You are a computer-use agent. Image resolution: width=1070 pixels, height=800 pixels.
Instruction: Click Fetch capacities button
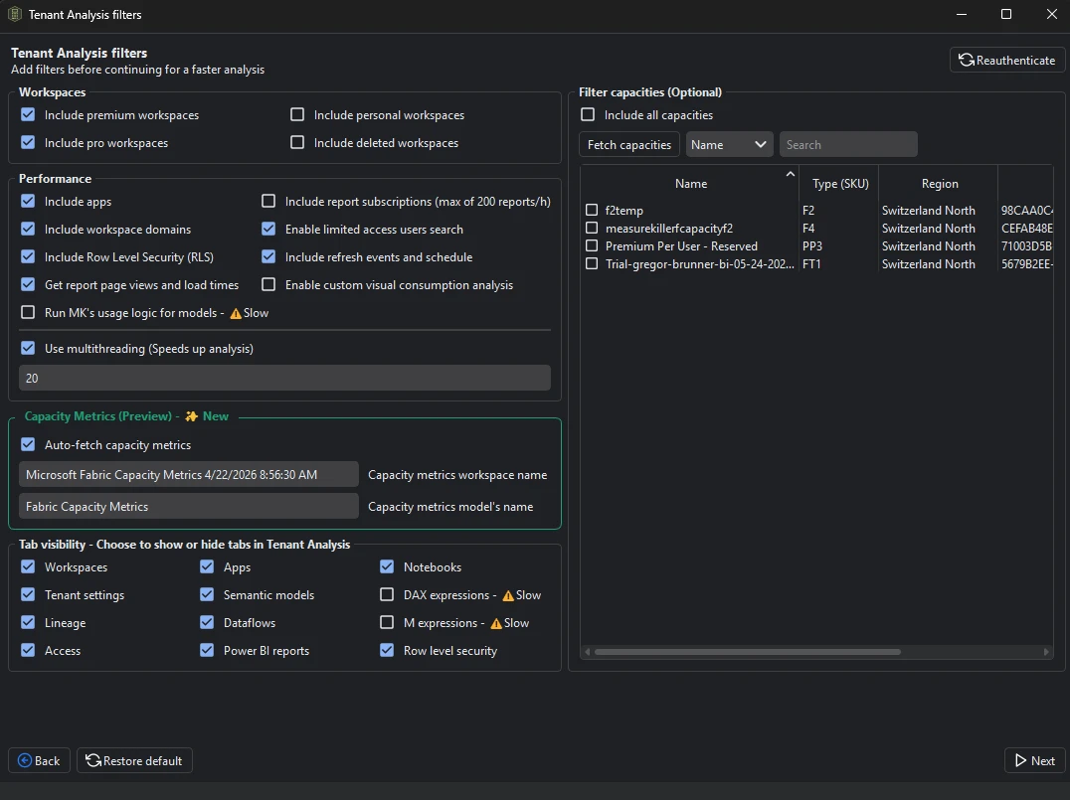pos(629,144)
